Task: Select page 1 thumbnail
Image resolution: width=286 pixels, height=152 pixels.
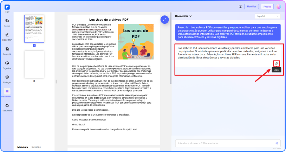Action: click(x=34, y=29)
